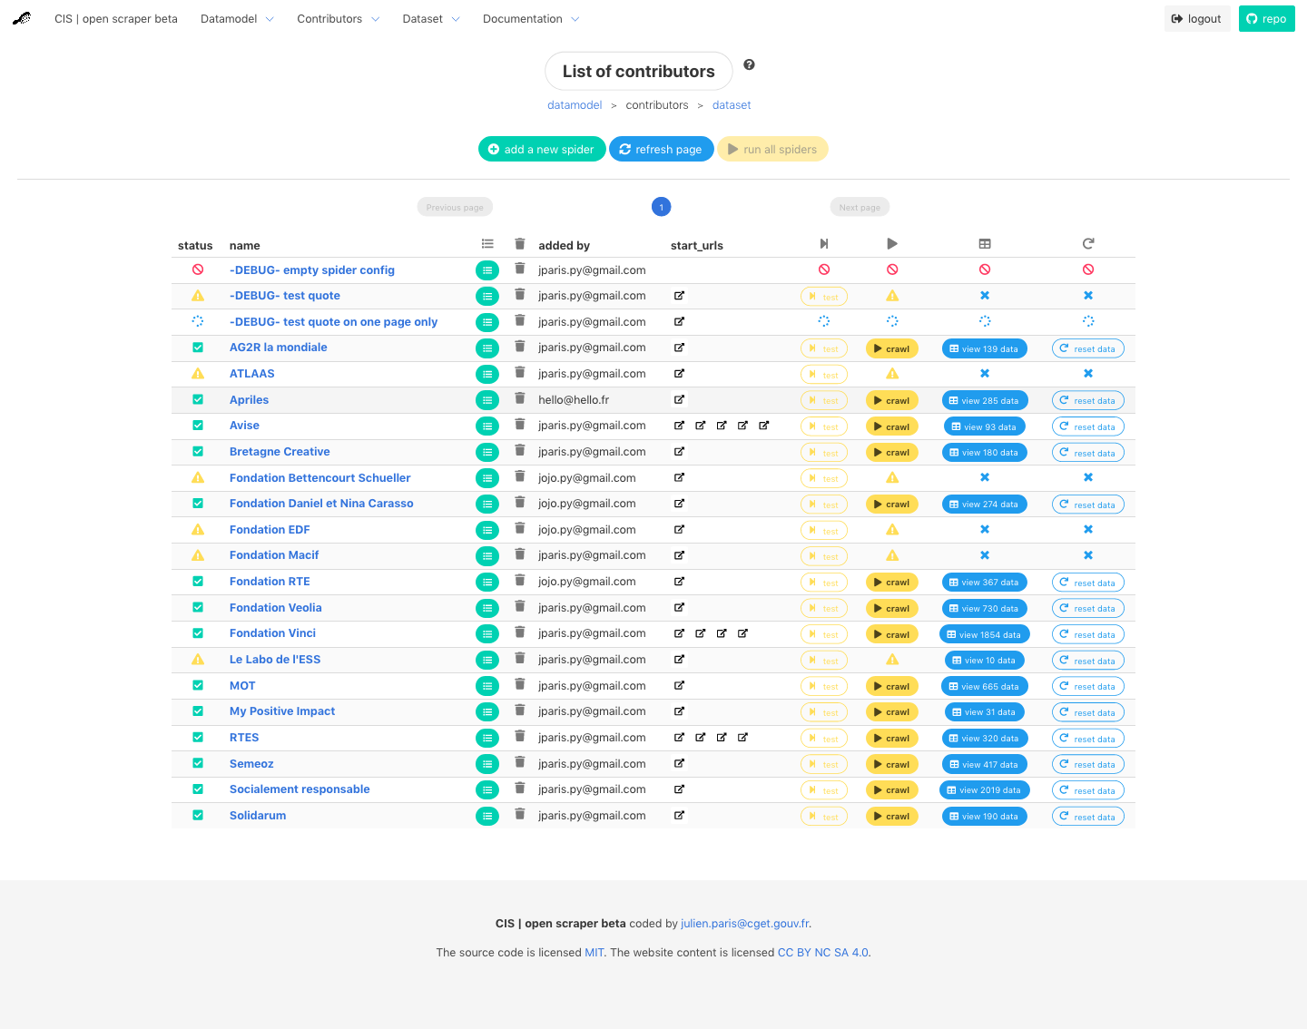Open CC BY NC SA 4.0 license link
1307x1029 pixels.
(x=823, y=953)
